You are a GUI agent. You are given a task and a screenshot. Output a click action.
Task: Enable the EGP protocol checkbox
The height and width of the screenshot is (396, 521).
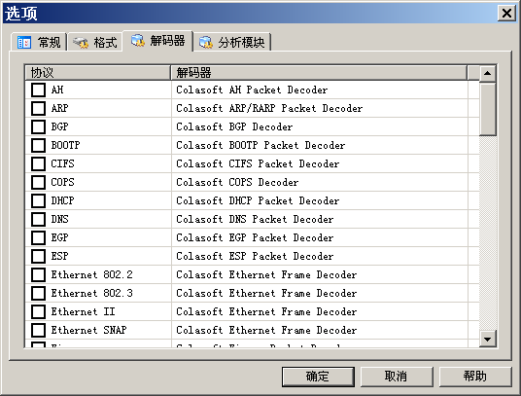point(38,237)
